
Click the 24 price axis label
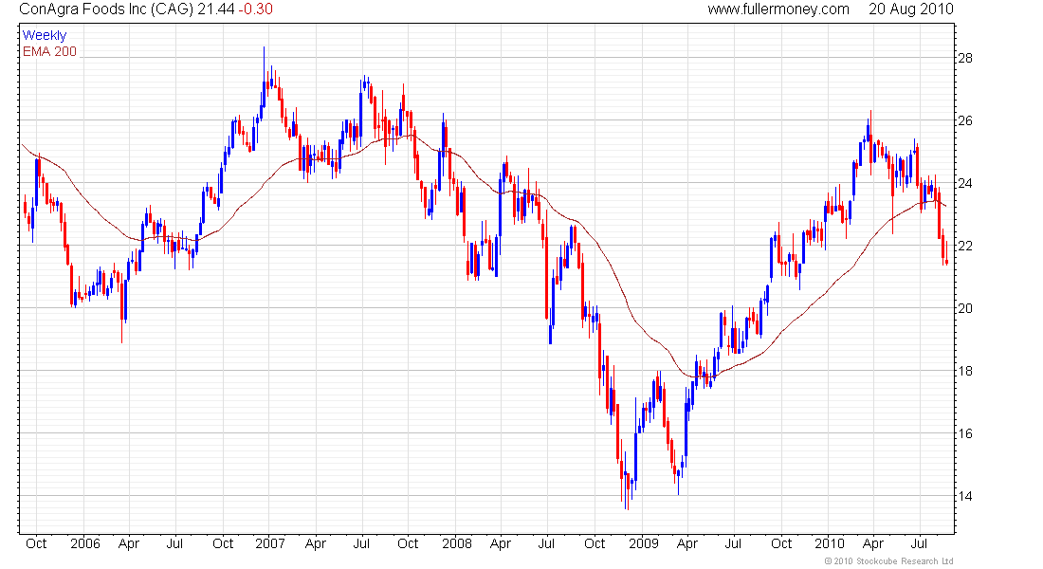coord(964,183)
